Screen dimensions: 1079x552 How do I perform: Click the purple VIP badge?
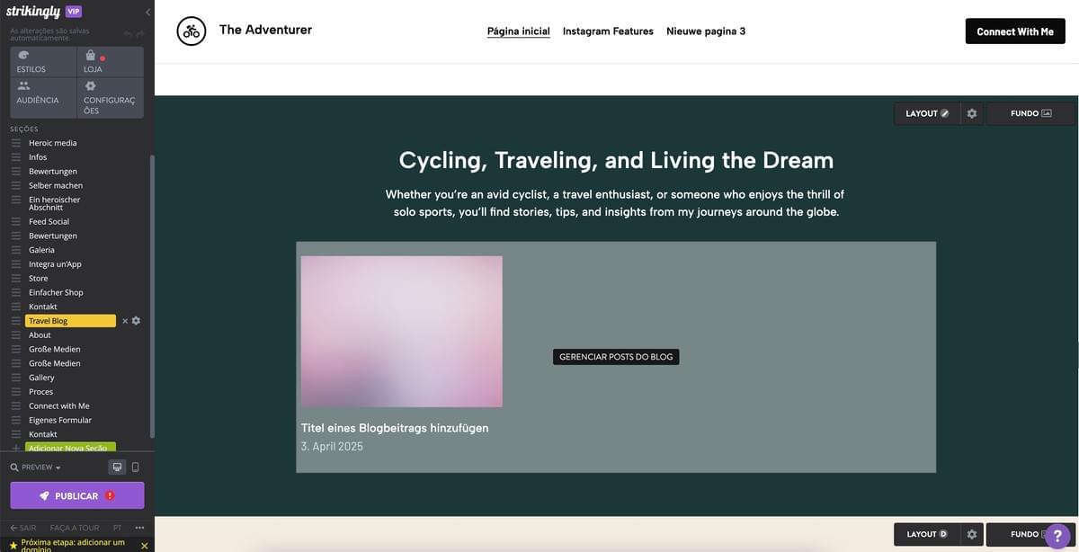[x=74, y=12]
